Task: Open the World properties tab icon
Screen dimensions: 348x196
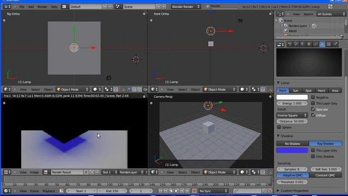Action: tap(302, 44)
